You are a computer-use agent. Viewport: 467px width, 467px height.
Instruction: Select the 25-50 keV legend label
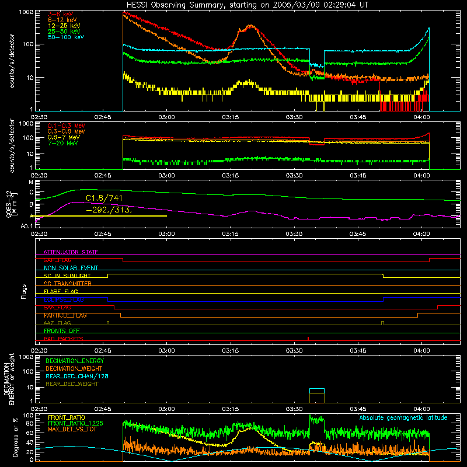point(64,32)
